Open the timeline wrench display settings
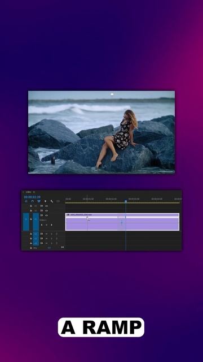Screen dimensions: 203x362 click(52, 201)
